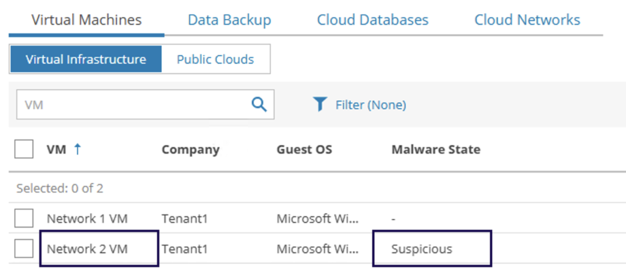Open the Cloud Networks tab

tap(527, 20)
